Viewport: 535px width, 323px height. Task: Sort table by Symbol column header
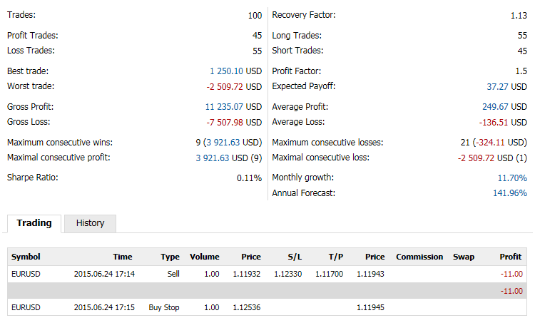click(x=26, y=257)
